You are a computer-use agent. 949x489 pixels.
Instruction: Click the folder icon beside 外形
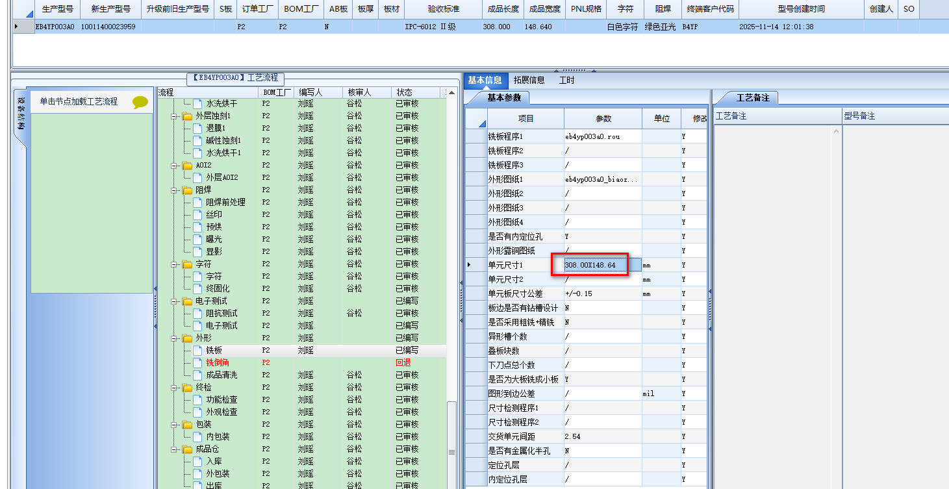click(187, 338)
